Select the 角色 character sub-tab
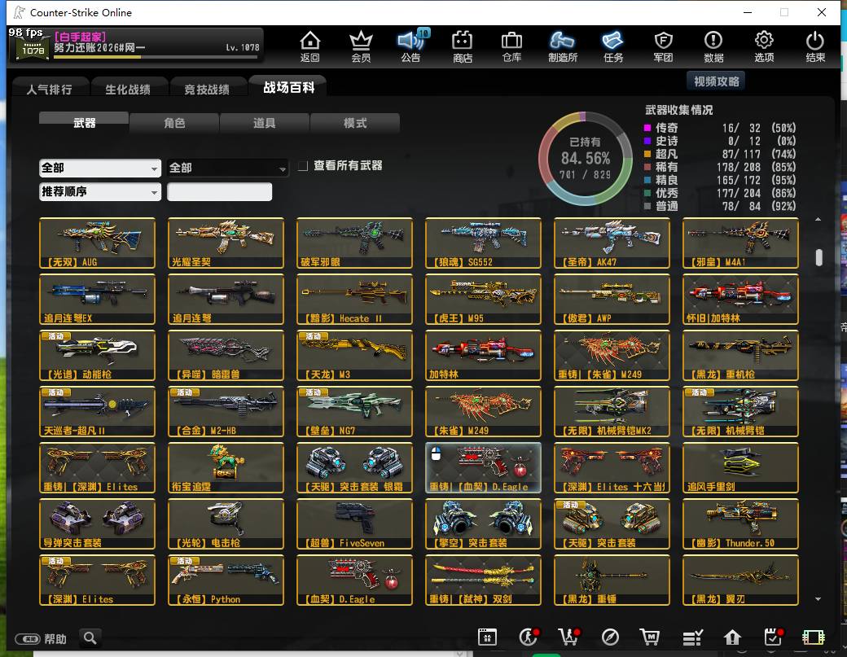The height and width of the screenshot is (657, 847). tap(174, 123)
